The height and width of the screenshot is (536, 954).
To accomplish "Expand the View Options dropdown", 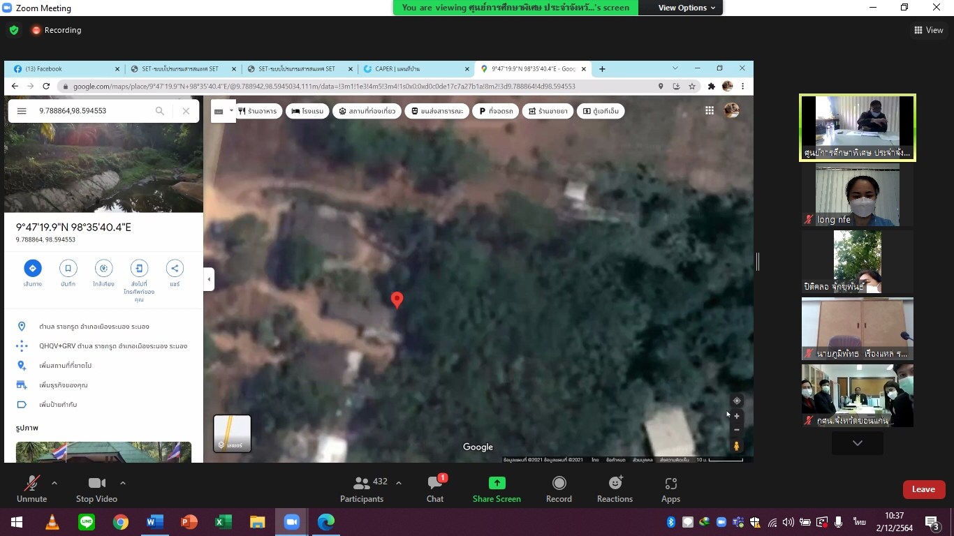I will 687,8.
